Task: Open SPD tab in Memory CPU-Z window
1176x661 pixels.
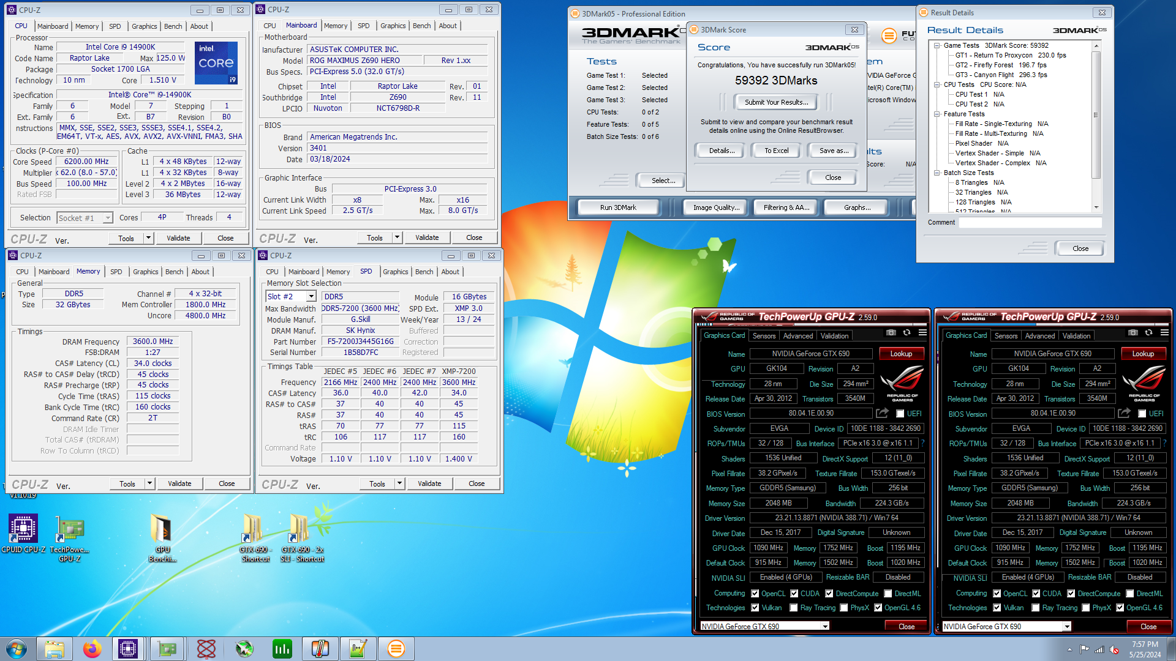Action: (116, 272)
